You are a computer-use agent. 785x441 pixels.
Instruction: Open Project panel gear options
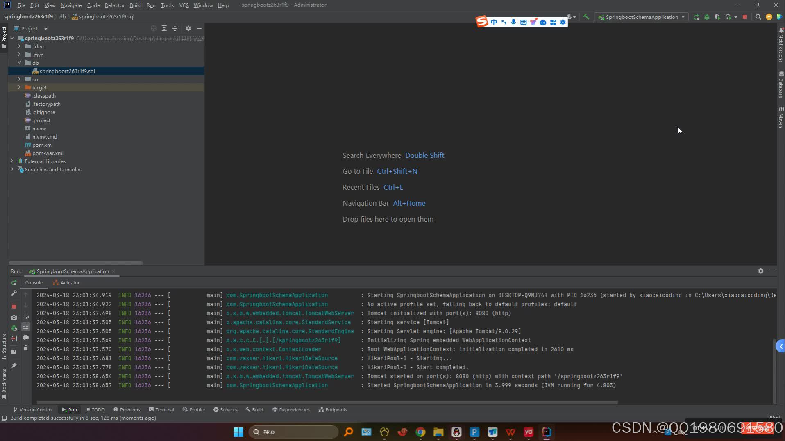coord(188,28)
